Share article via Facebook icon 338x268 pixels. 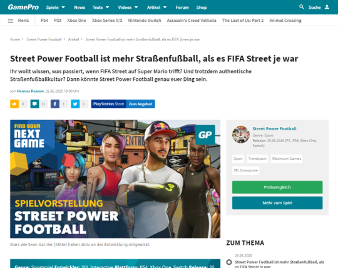55,104
